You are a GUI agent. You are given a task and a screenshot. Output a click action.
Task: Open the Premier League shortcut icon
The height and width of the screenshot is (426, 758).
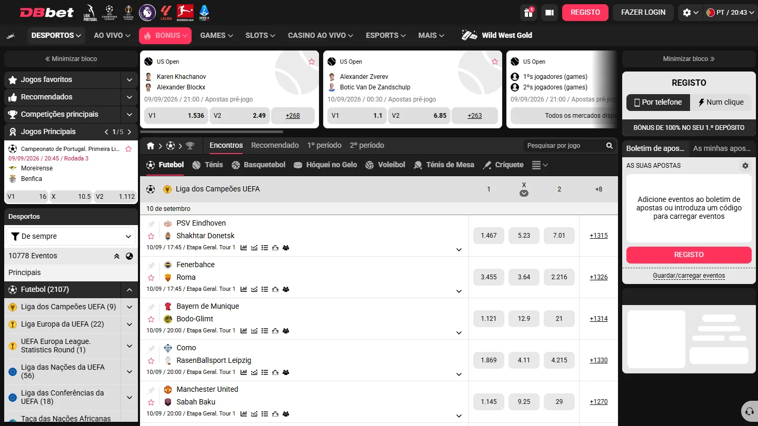pyautogui.click(x=147, y=12)
